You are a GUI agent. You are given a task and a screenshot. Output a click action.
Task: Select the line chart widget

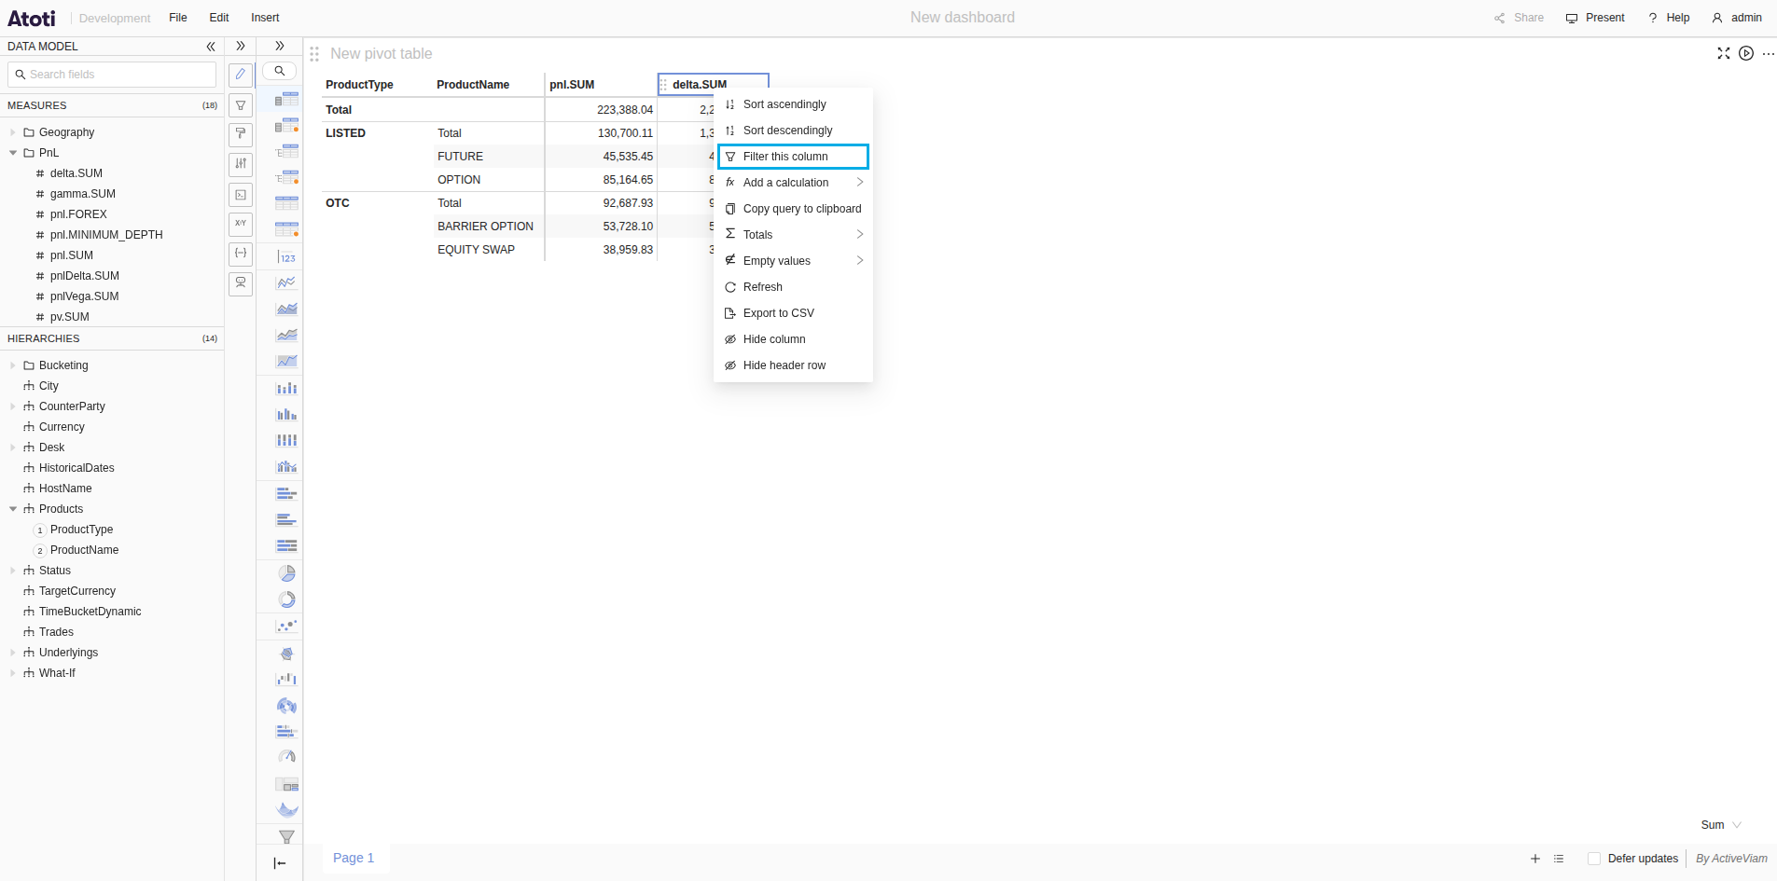[x=287, y=282]
